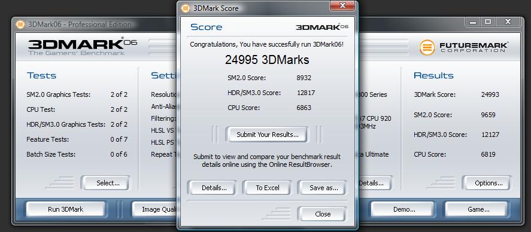Maximize the 3DMark06 main window
531x232 pixels.
tap(488, 22)
